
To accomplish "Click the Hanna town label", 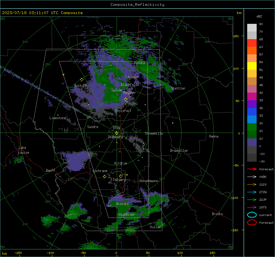I will pos(214,136).
